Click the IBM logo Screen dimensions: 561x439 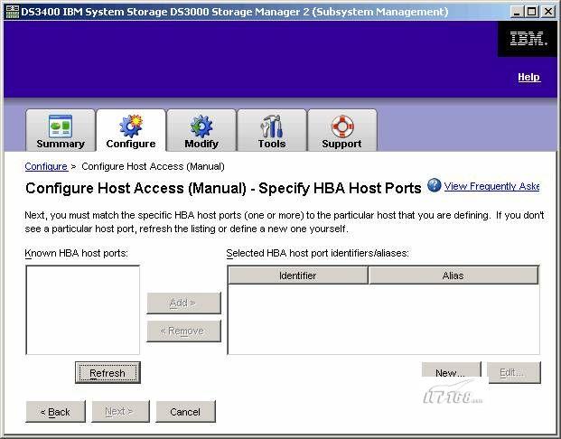click(x=528, y=39)
